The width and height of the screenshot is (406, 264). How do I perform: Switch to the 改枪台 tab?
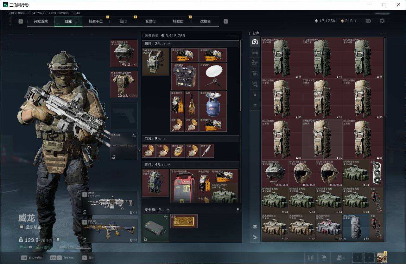click(x=205, y=22)
